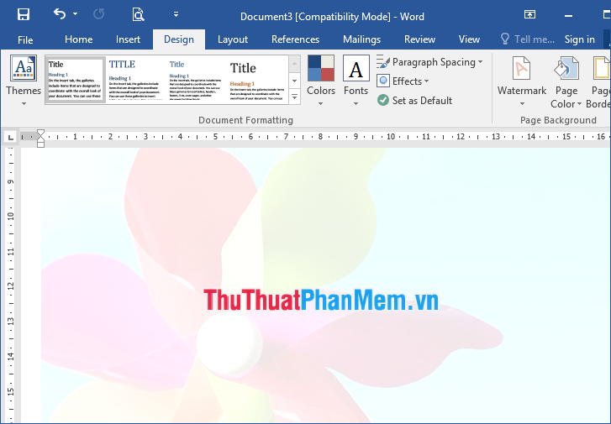Apply the style set with orange Heading 1
This screenshot has width=611, height=424.
[x=257, y=80]
